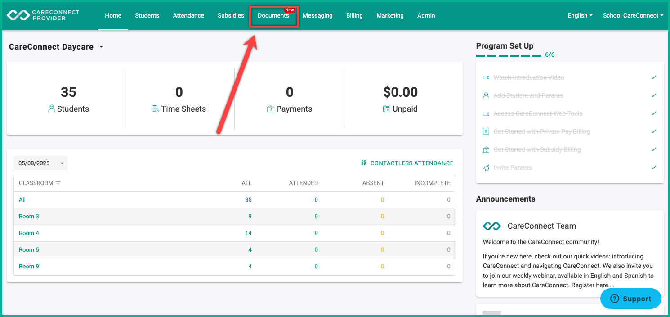This screenshot has height=317, width=670.
Task: Open Get Started with Subsidy Billing
Action: tap(537, 149)
